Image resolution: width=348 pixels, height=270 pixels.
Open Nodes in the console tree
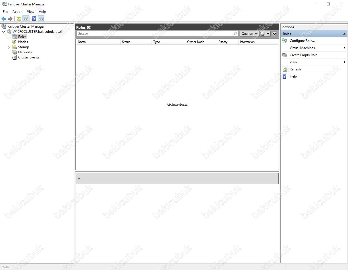23,42
